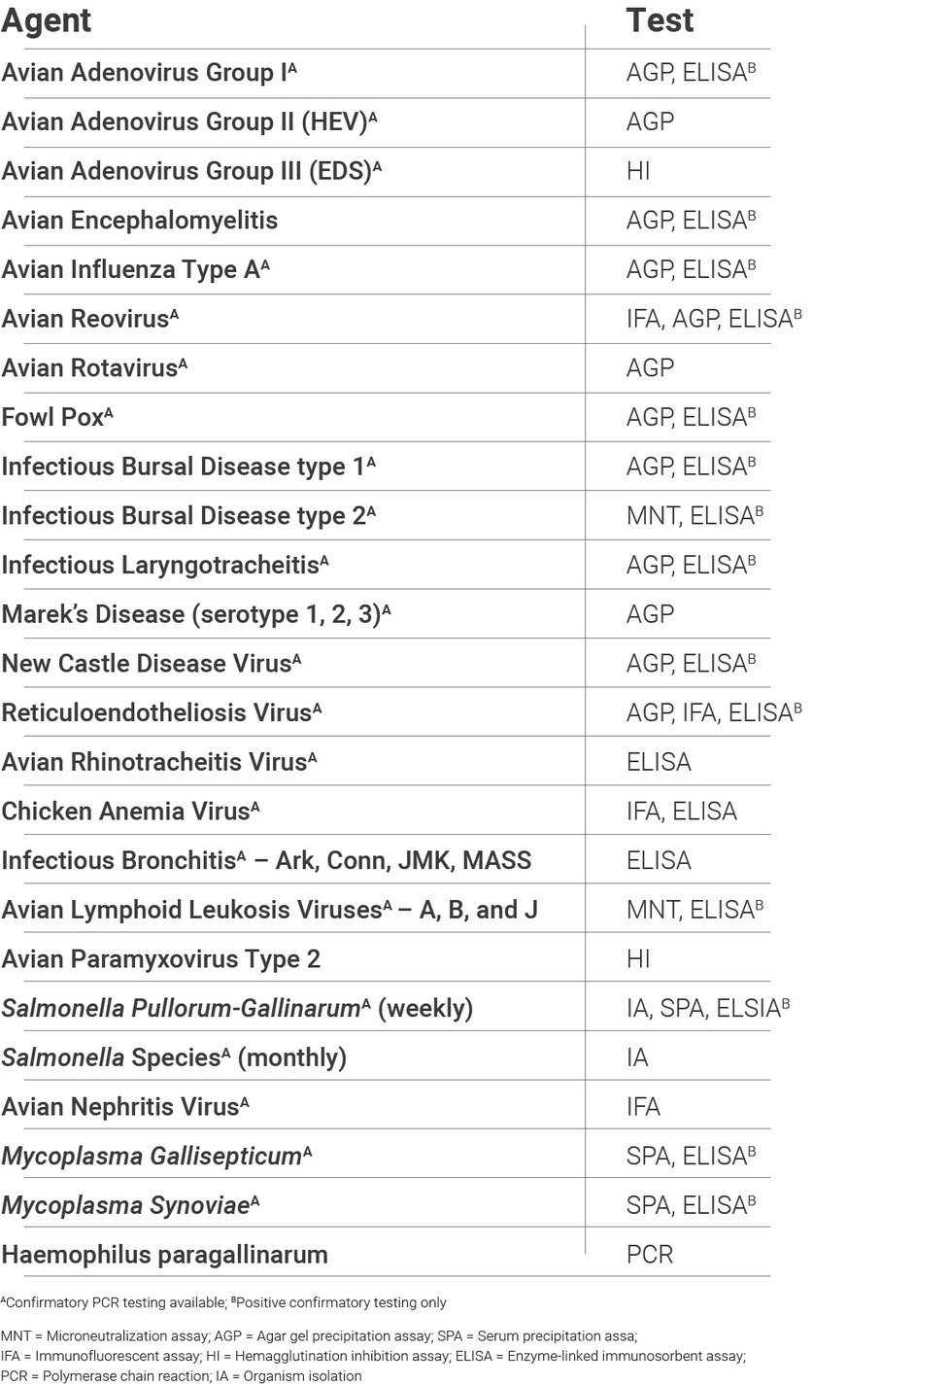
Task: Click the PCR test cell
Action: tap(650, 1255)
